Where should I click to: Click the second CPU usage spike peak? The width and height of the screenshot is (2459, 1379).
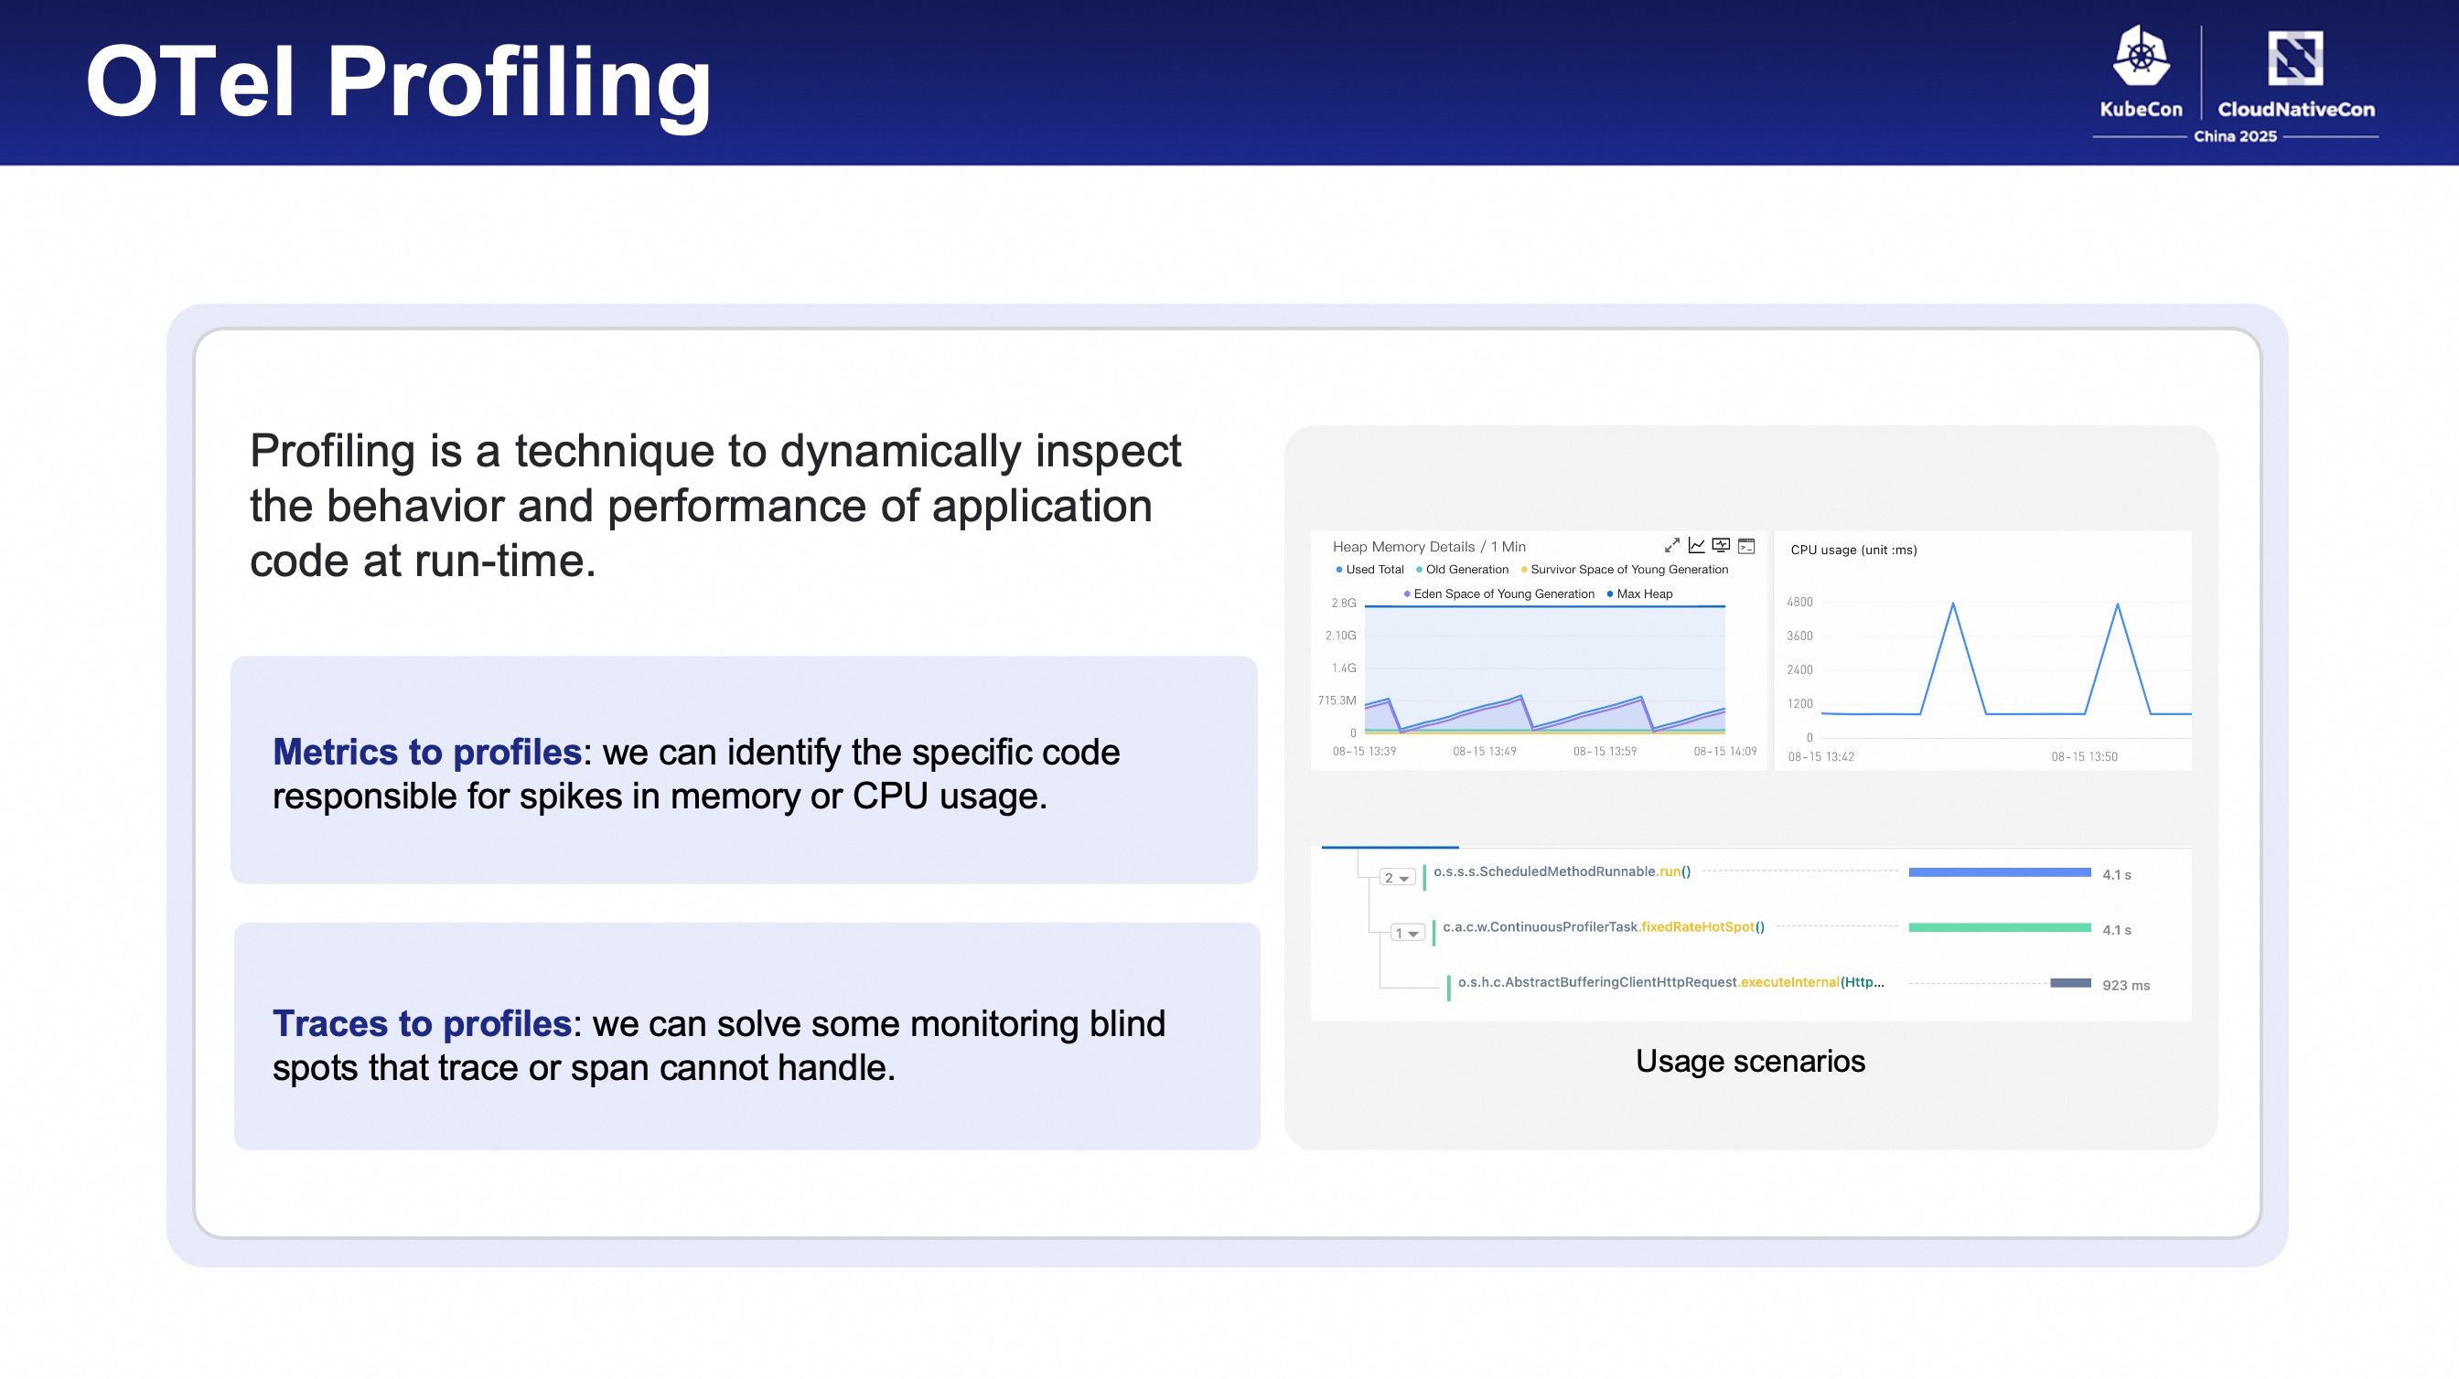(x=2116, y=605)
